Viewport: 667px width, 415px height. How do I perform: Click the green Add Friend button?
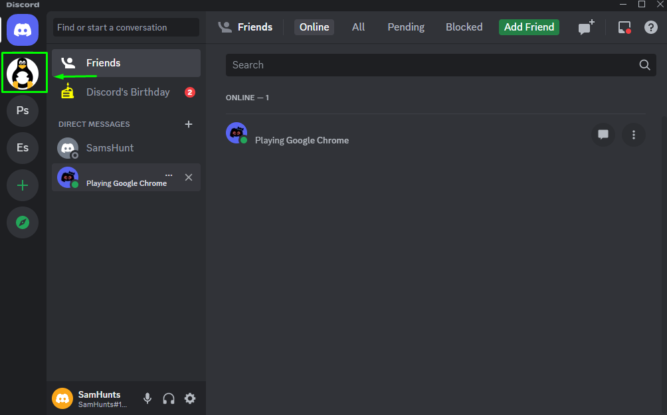529,27
